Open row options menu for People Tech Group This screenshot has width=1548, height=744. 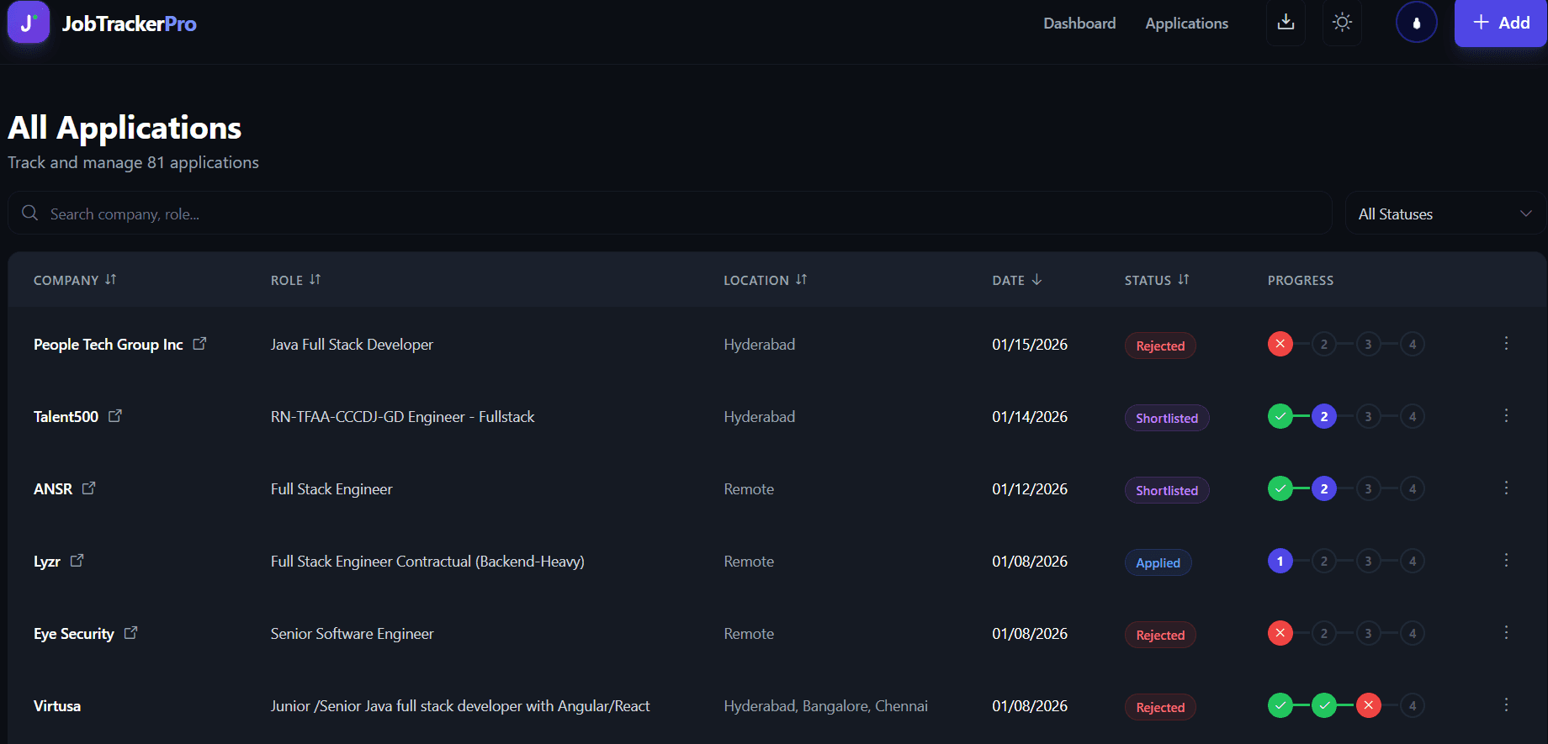1506,344
